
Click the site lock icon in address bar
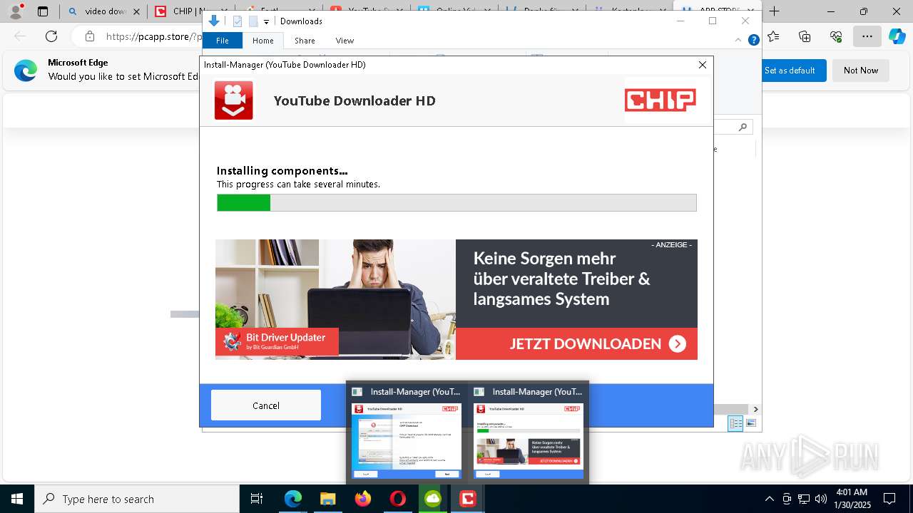tap(89, 36)
